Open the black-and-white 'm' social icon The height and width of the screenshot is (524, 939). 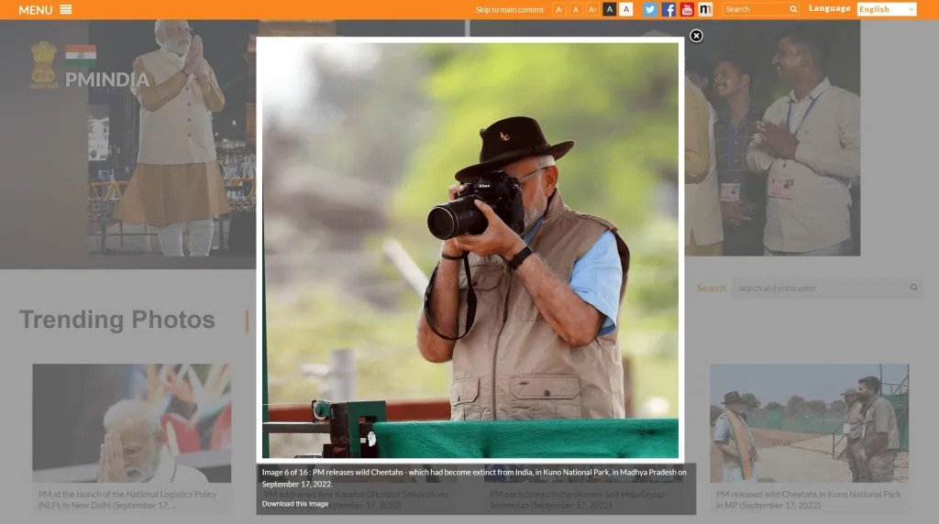pos(705,9)
